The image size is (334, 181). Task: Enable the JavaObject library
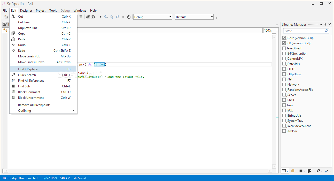click(x=284, y=48)
